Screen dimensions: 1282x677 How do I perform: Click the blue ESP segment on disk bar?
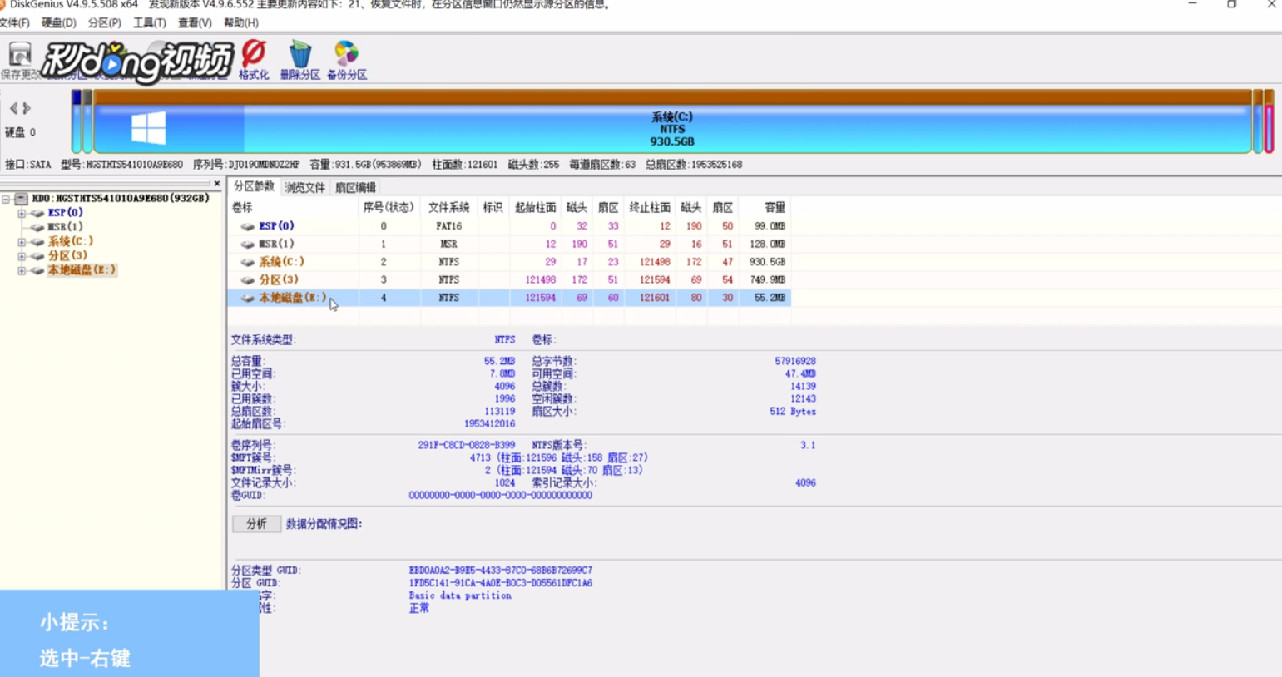[77, 121]
